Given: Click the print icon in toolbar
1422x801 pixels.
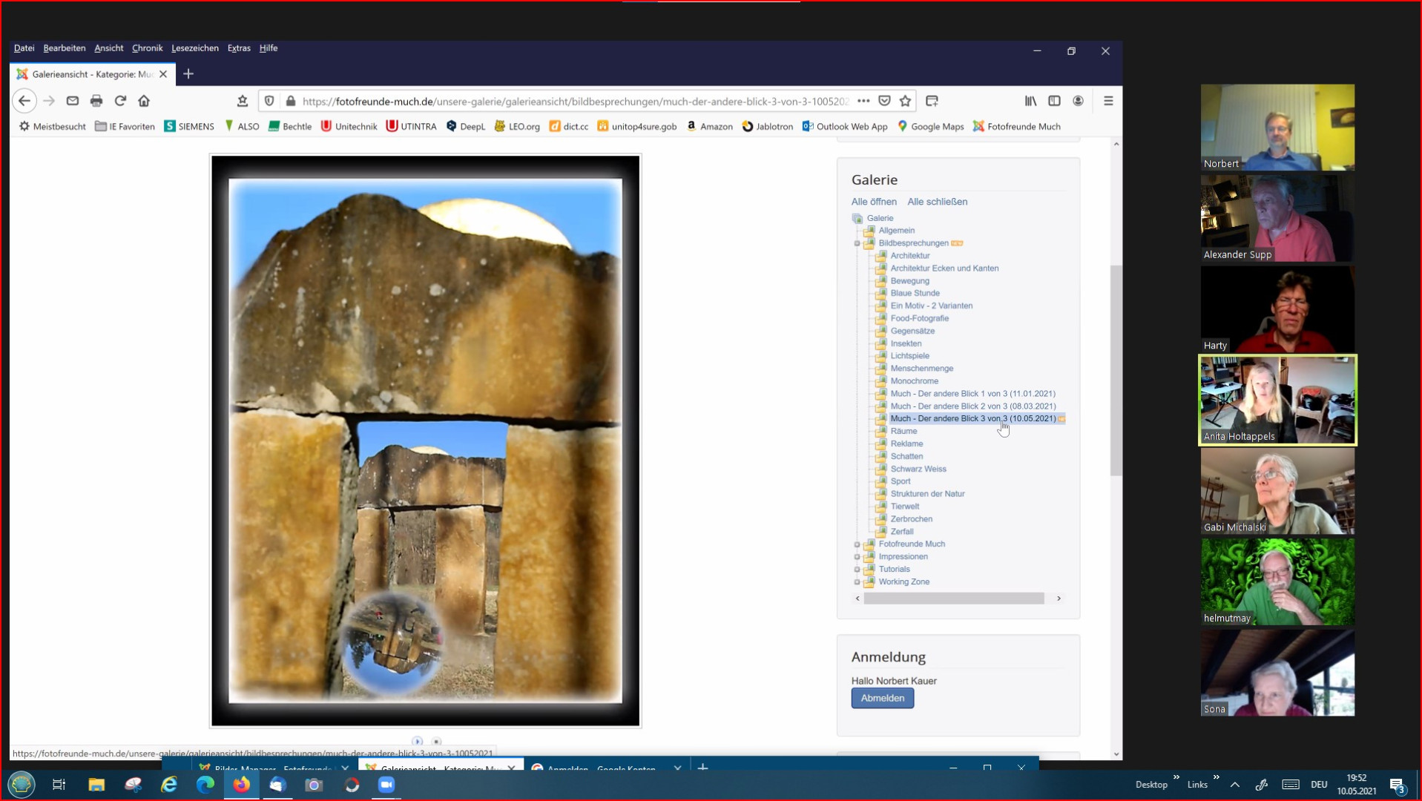Looking at the screenshot, I should (x=96, y=101).
